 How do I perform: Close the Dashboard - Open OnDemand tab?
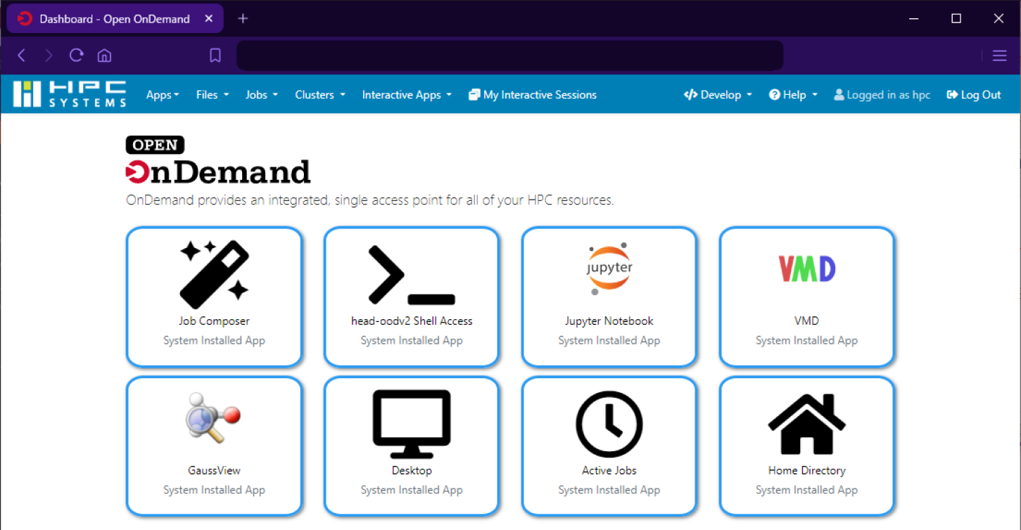(x=209, y=19)
